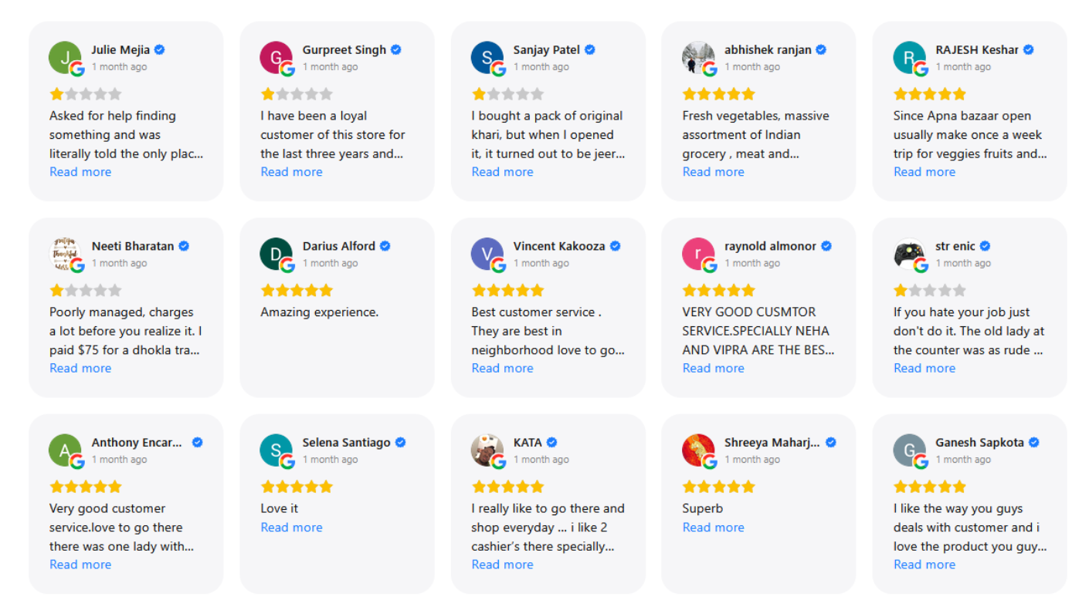Click Sanjay Patel's blue avatar icon
The height and width of the screenshot is (607, 1089).
pyautogui.click(x=487, y=57)
